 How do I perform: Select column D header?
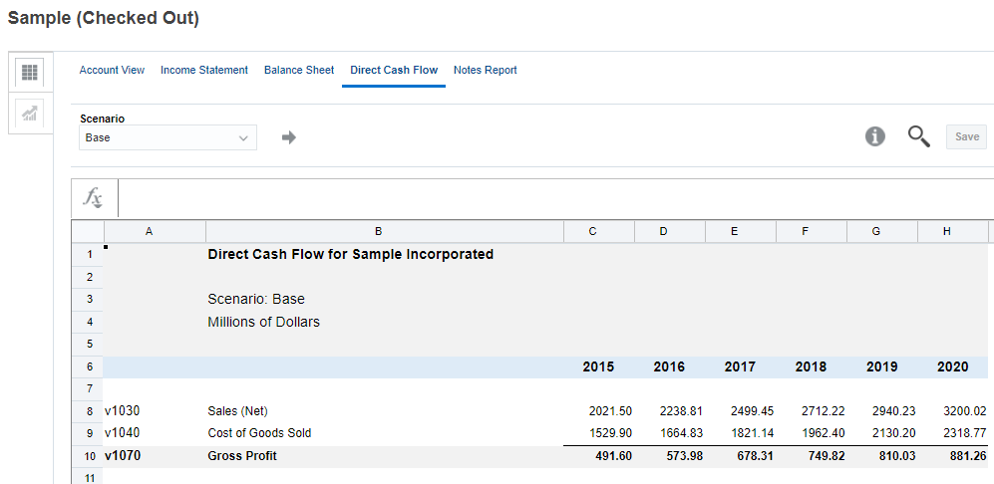coord(670,231)
